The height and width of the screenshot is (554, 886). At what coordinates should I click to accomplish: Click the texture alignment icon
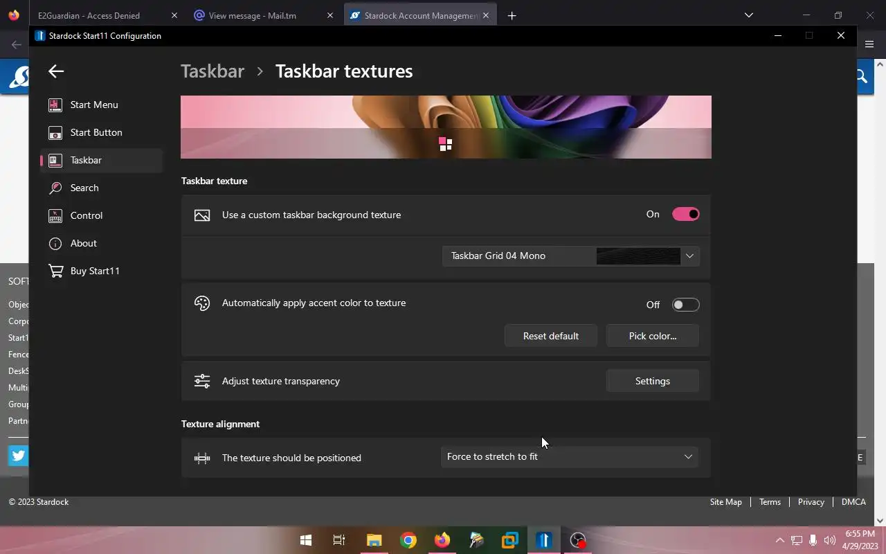pos(202,458)
